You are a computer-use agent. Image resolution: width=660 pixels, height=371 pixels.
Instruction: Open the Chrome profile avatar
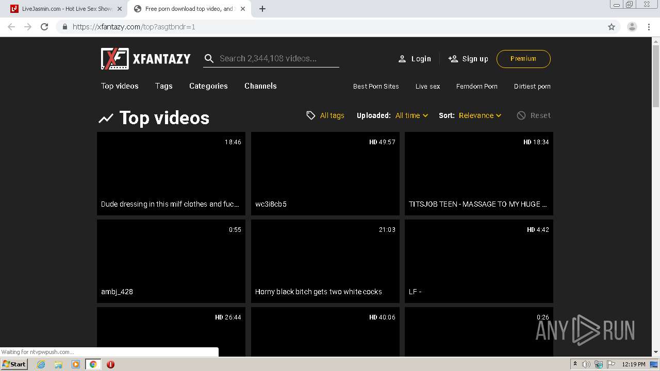pos(632,27)
